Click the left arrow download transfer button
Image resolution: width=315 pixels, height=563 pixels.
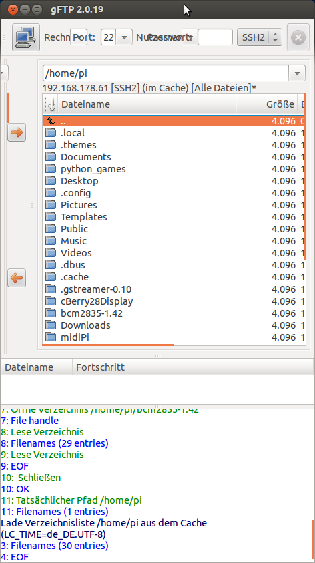(17, 278)
